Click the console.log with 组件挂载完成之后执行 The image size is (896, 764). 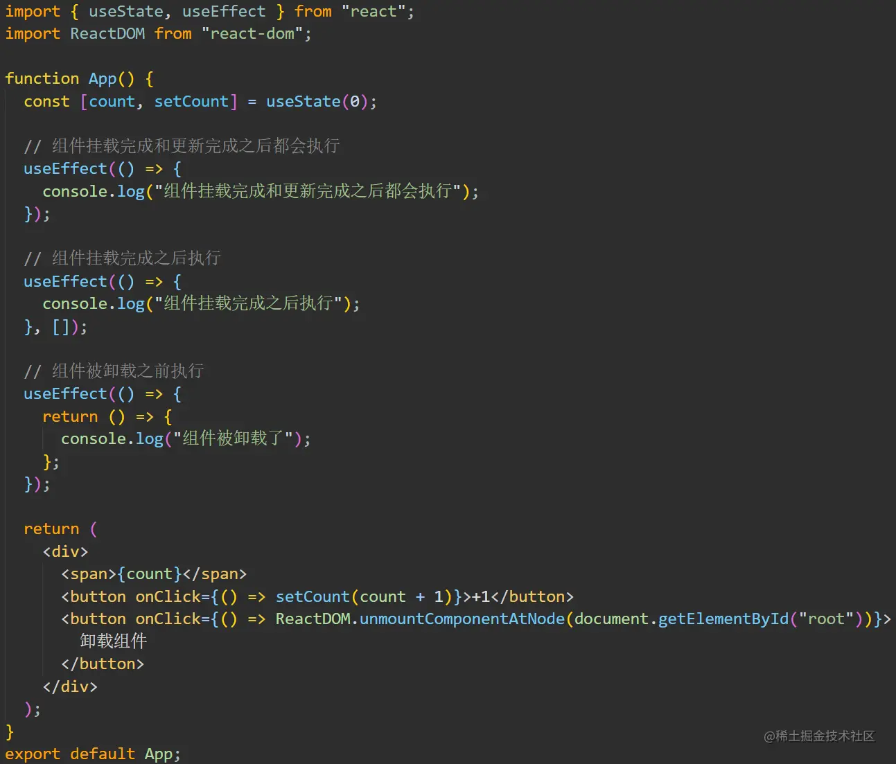201,303
